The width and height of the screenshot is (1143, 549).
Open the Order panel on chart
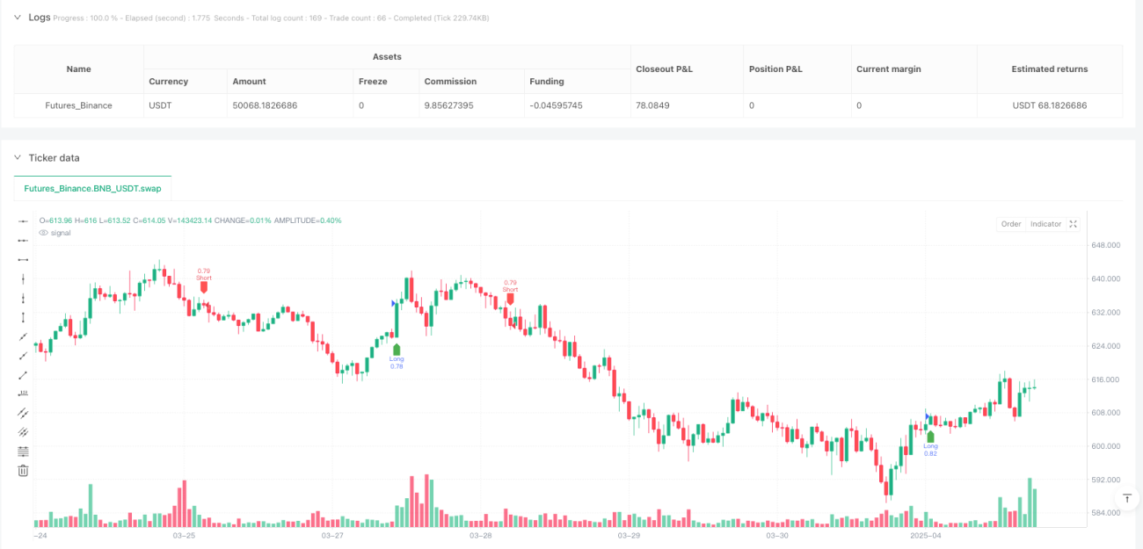[1011, 224]
